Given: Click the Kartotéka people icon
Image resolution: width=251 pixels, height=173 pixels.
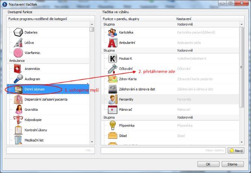Looking at the screenshot, I should (x=112, y=32).
